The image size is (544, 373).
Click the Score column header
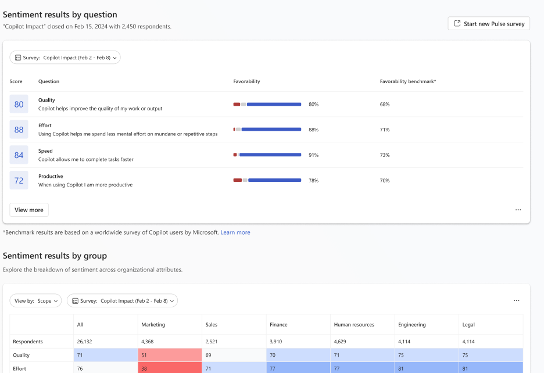tap(16, 81)
